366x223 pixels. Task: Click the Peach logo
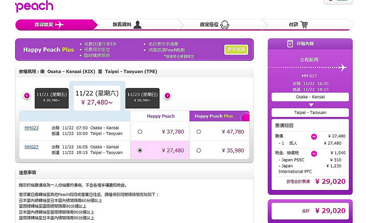pyautogui.click(x=34, y=6)
